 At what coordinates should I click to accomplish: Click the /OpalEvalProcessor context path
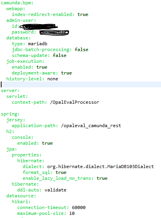75,102
